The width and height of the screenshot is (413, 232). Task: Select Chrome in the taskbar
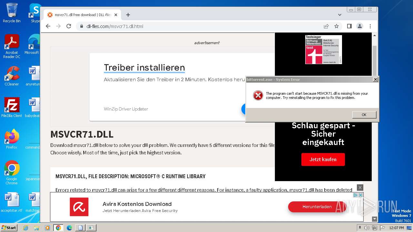(58, 228)
